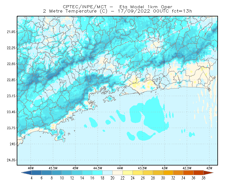Click the 43.5W longitude label
This screenshot has height=181, width=235.
(x=142, y=168)
